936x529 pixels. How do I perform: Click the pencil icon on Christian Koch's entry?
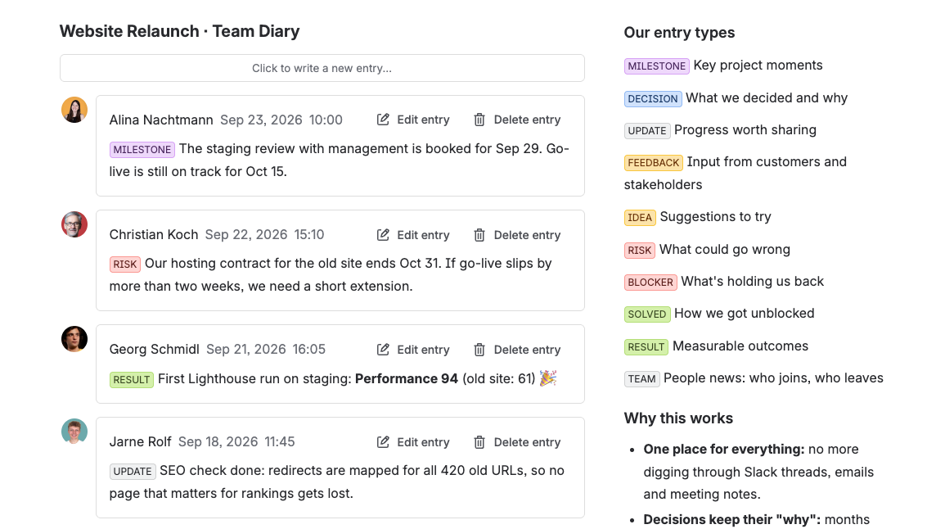pyautogui.click(x=383, y=235)
